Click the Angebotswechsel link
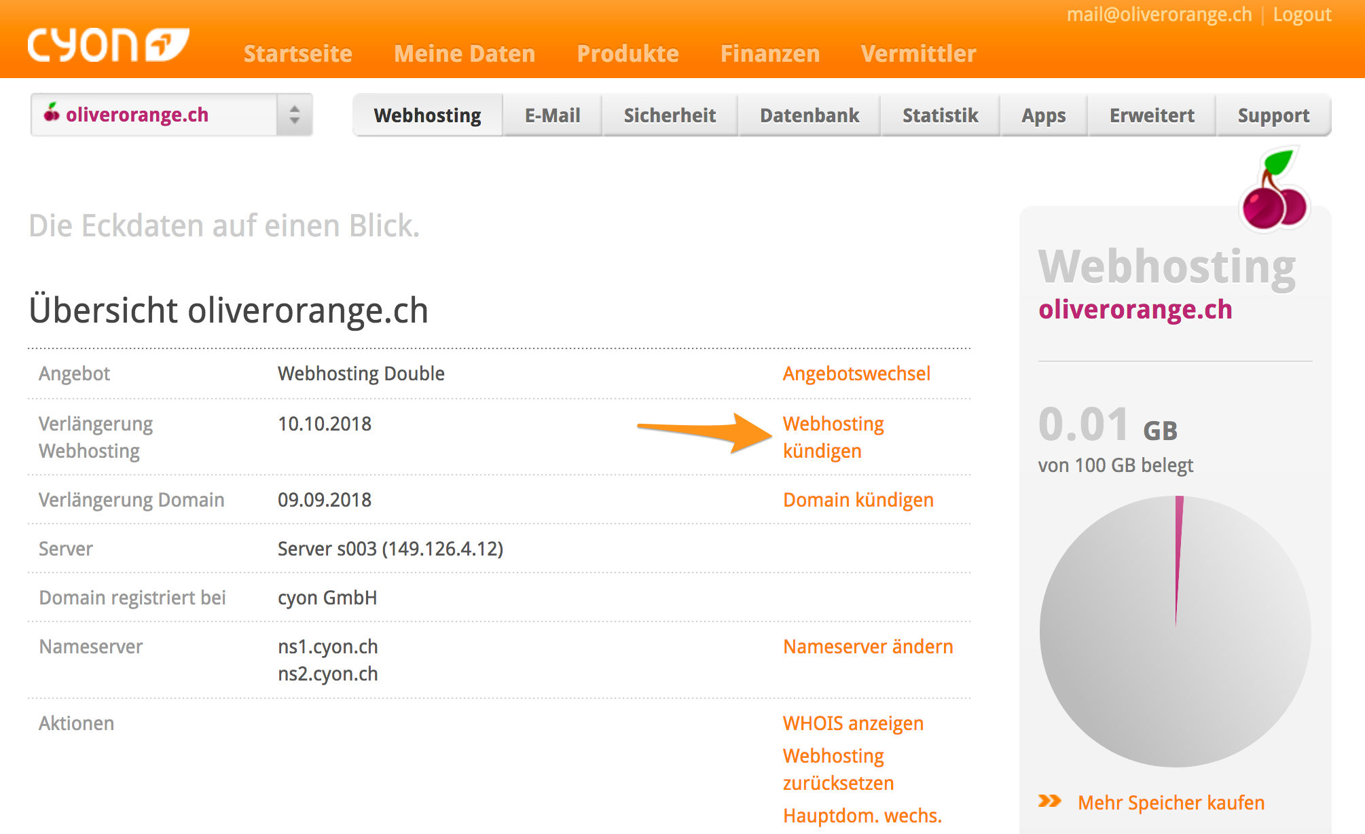 point(856,374)
